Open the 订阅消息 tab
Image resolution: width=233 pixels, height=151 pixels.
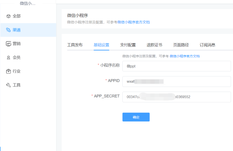tap(207, 45)
